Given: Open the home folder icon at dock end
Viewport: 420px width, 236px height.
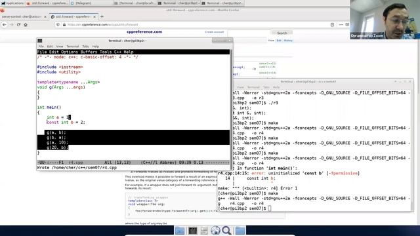Looking at the screenshot, I should (240, 230).
